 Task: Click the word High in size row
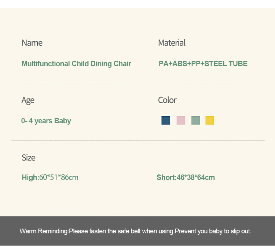coord(30,177)
